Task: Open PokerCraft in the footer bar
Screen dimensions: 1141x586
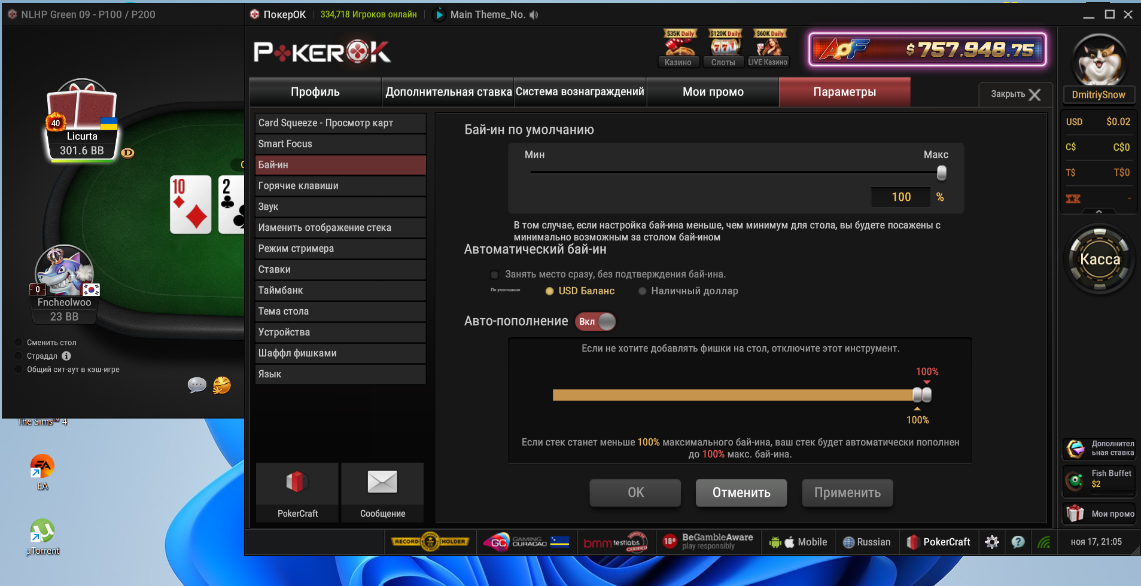Action: (938, 542)
